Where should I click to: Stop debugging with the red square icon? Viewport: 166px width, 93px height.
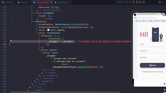140,2
